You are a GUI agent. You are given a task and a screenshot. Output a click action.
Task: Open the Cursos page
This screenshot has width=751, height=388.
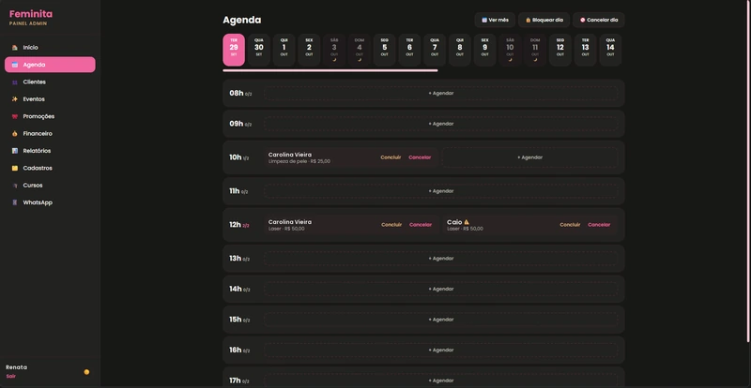click(x=50, y=186)
